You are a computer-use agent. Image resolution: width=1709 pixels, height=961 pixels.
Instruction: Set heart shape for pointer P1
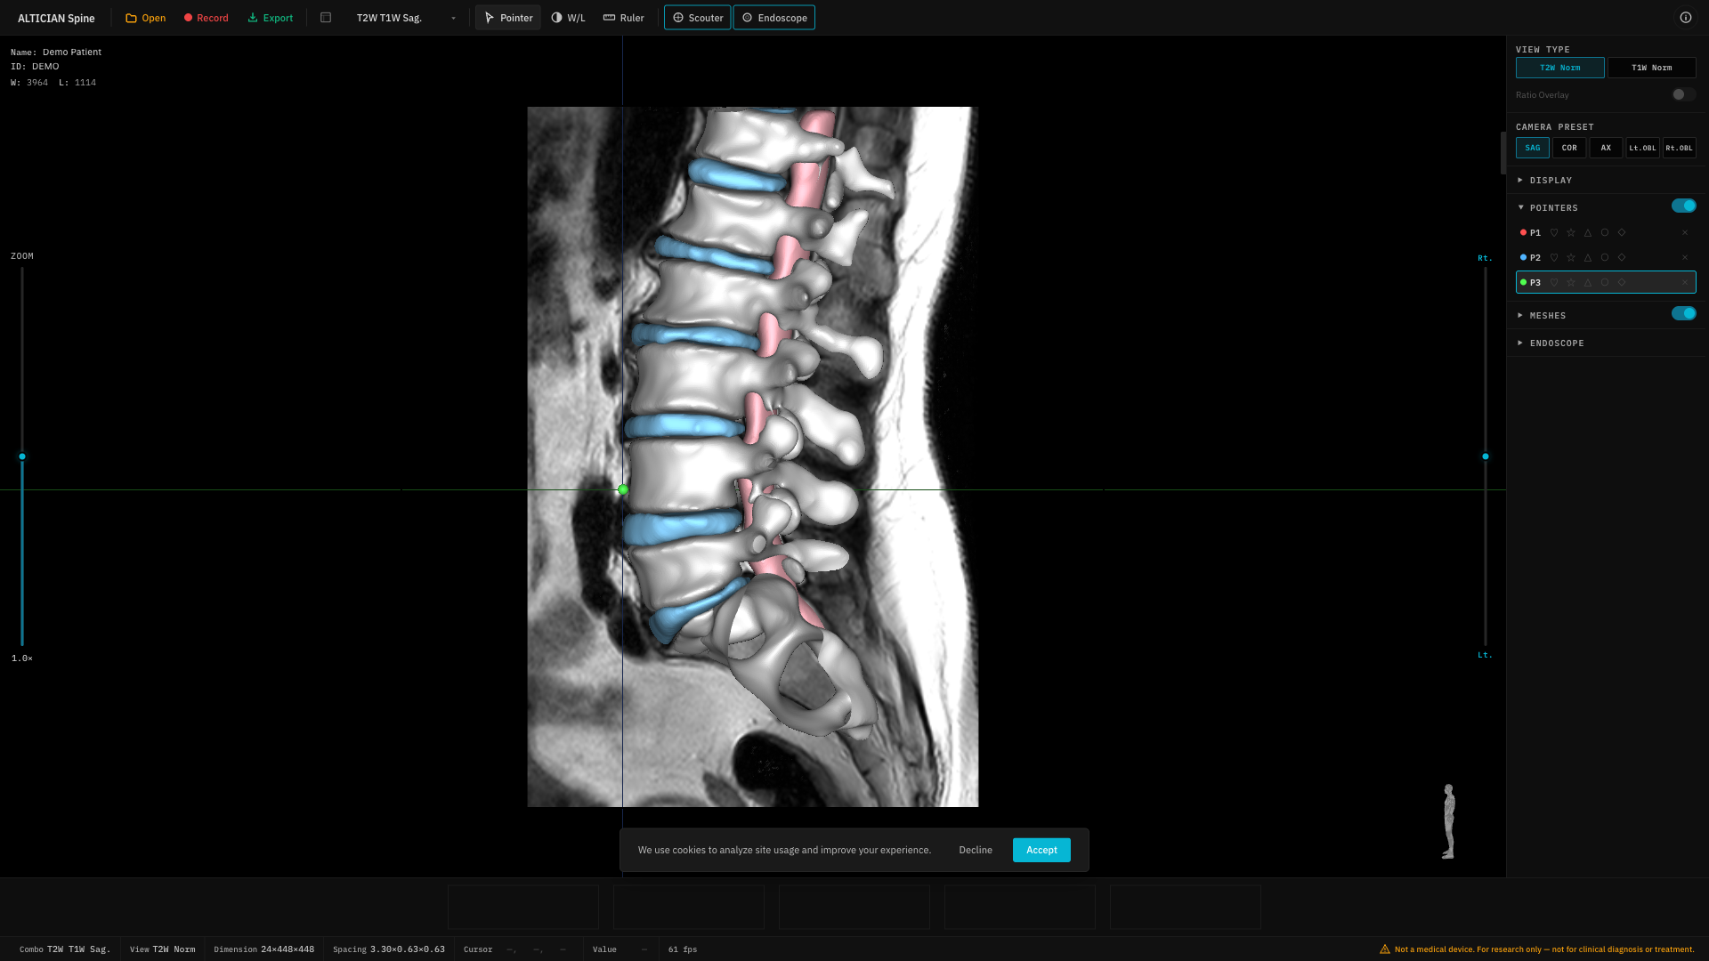tap(1554, 232)
